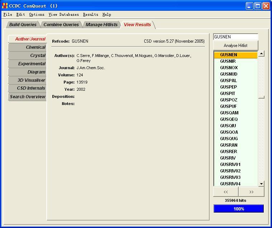Select the Diagram side tab

coord(36,72)
